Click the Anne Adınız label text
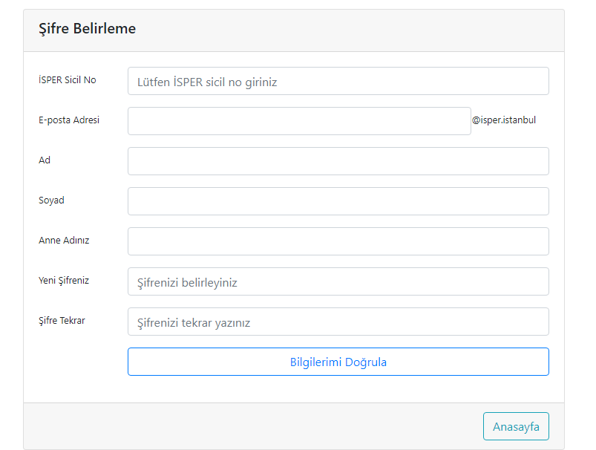 62,240
